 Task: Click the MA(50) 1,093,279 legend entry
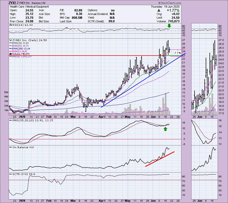point(22,57)
